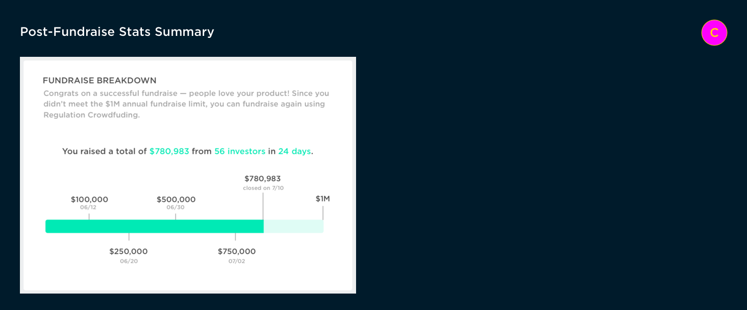Click the 06/20 milestone date

[x=129, y=261]
